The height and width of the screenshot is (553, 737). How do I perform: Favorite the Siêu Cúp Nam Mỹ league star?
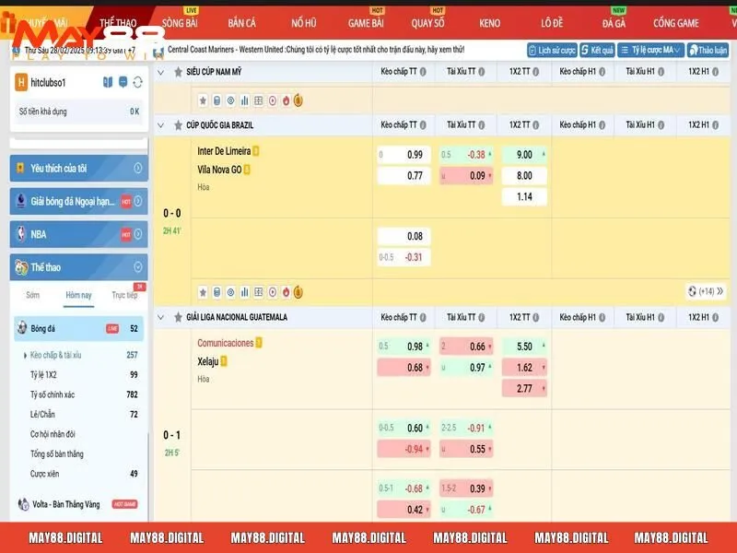click(x=178, y=72)
